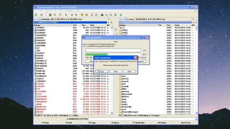Image resolution: width=230 pixels, height=129 pixels.
Task: Click the red invert selection toolbar icon
Action: pos(66,15)
